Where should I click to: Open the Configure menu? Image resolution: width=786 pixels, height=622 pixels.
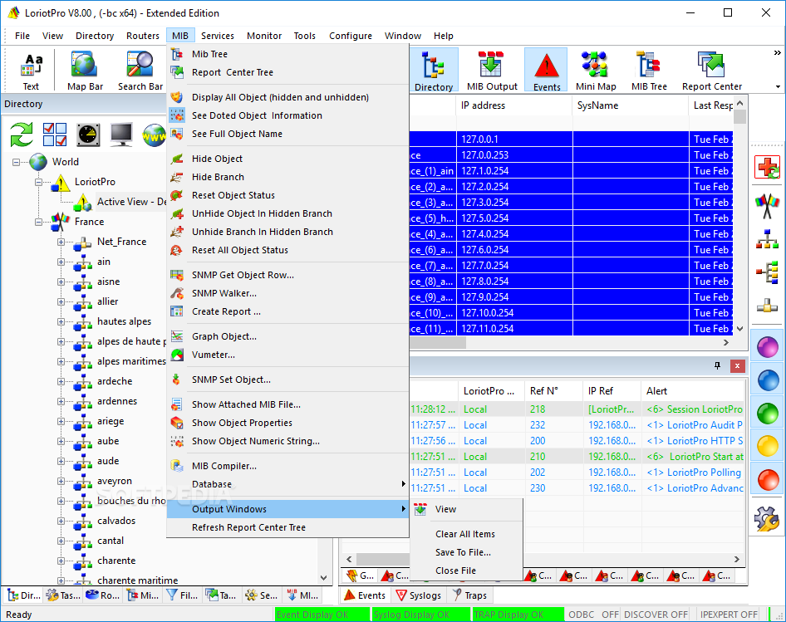(351, 36)
